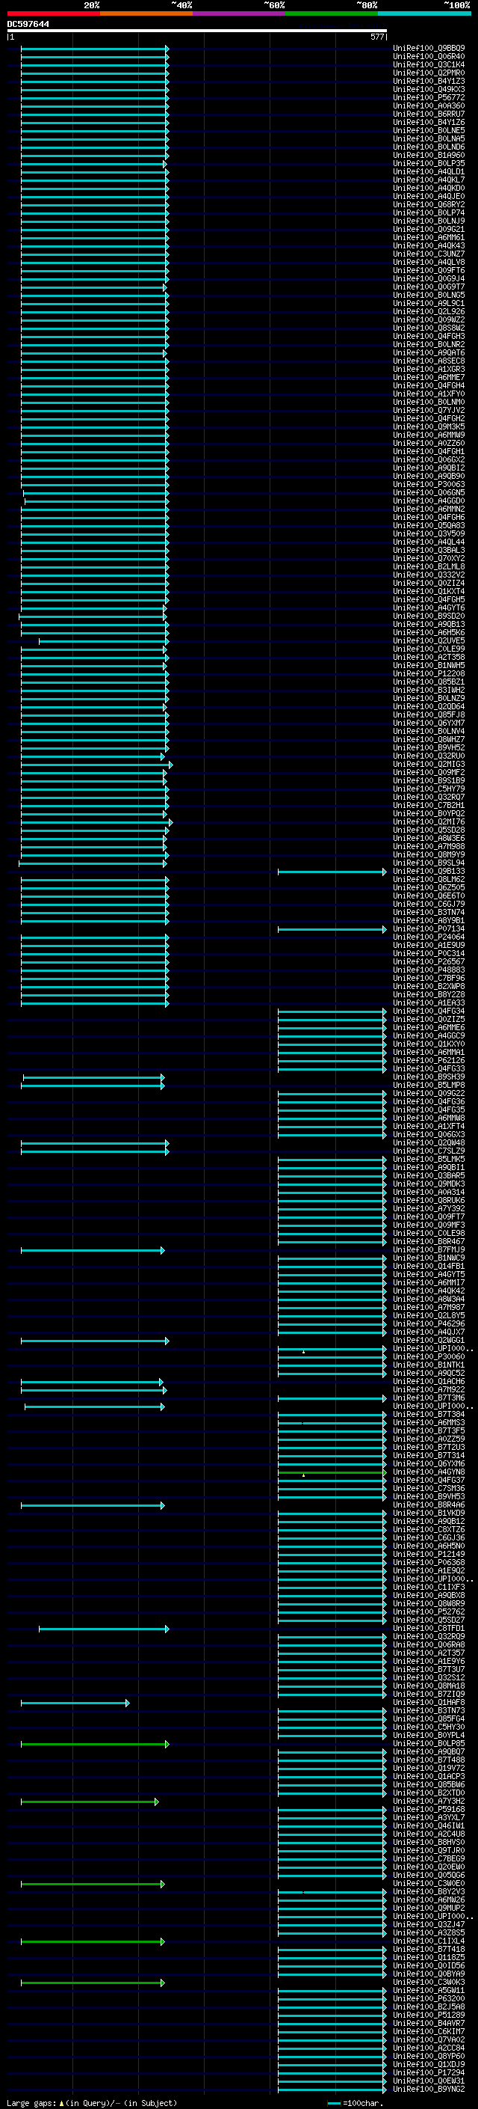Click the alignment bar for UniRef100_B7FMJ9

pyautogui.click(x=93, y=1250)
